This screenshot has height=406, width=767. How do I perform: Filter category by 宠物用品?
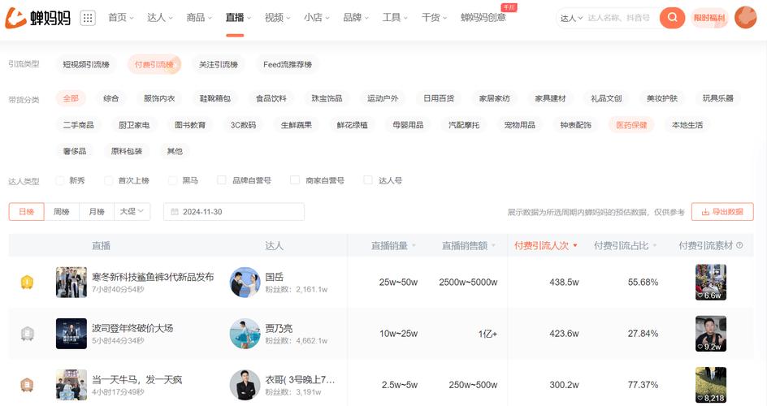(520, 125)
